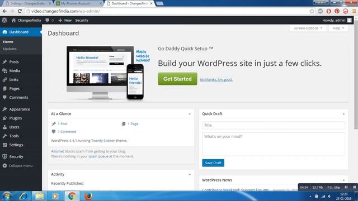The width and height of the screenshot is (358, 201).
Task: Collapse the Activity widget
Action: tap(190, 175)
